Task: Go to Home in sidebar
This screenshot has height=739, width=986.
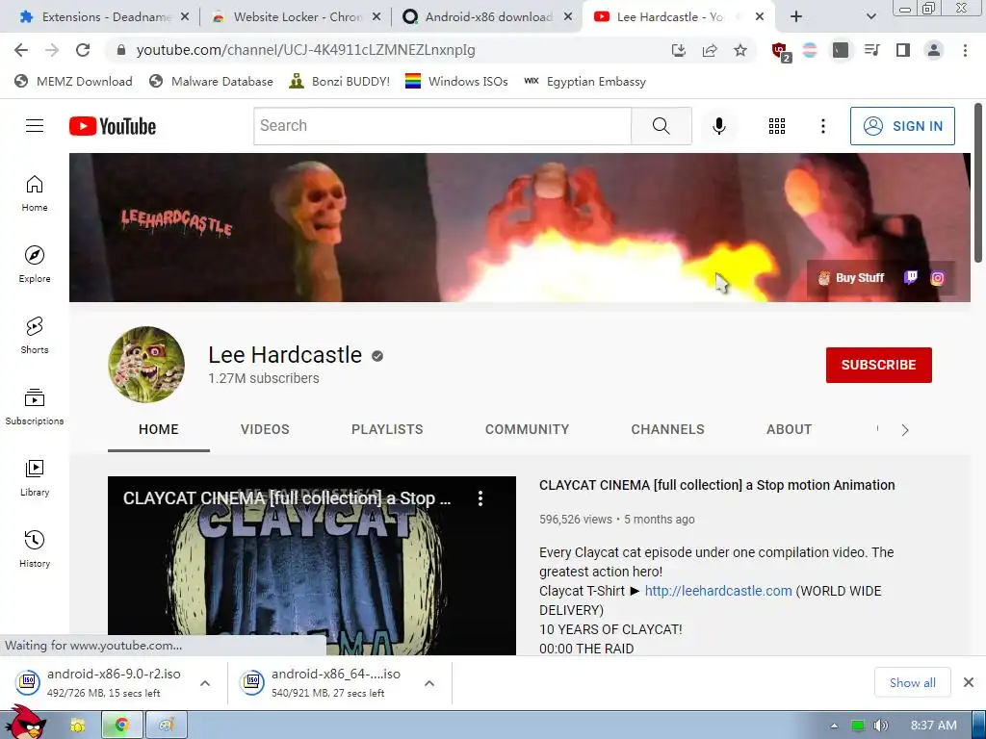Action: (x=35, y=193)
